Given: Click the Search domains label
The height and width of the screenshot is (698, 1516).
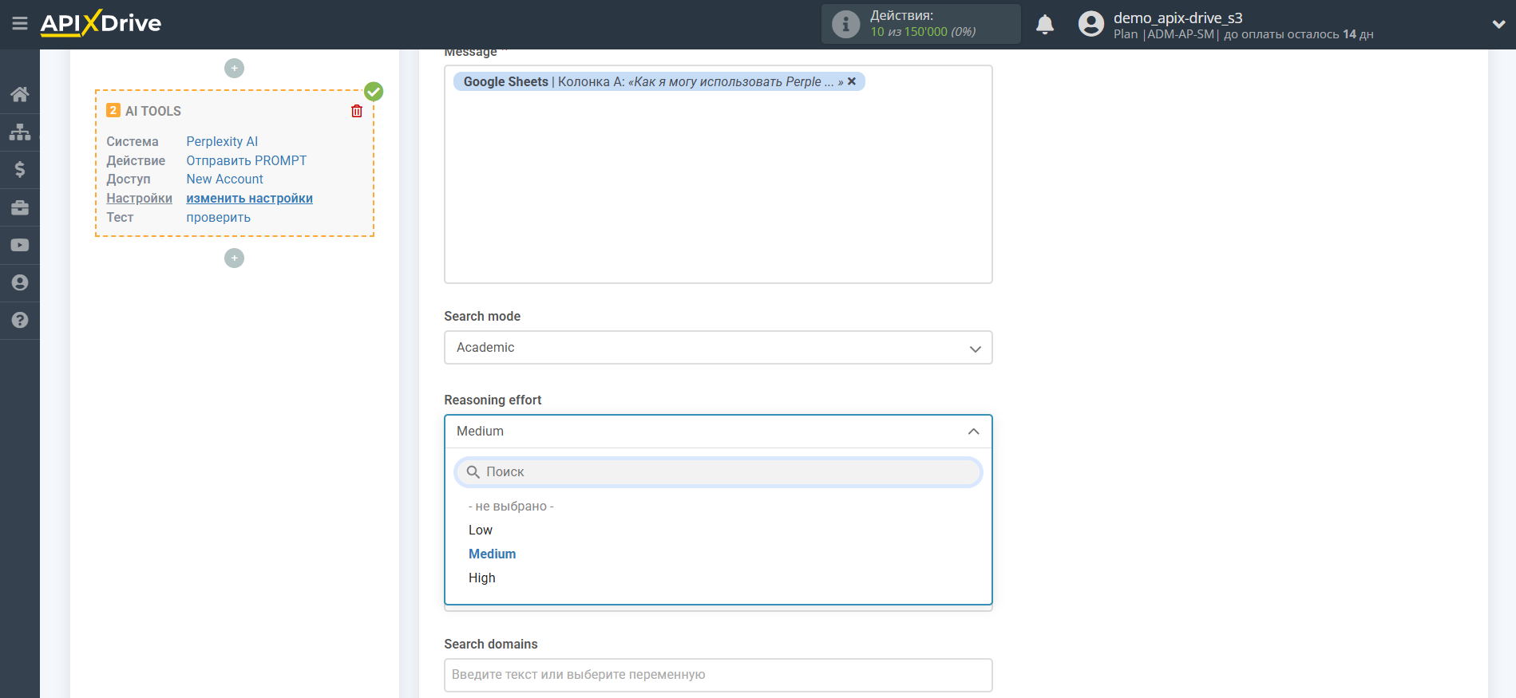Looking at the screenshot, I should (x=490, y=645).
